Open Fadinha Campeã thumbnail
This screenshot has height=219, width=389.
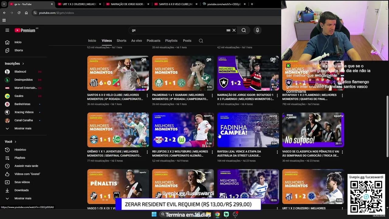point(248,130)
